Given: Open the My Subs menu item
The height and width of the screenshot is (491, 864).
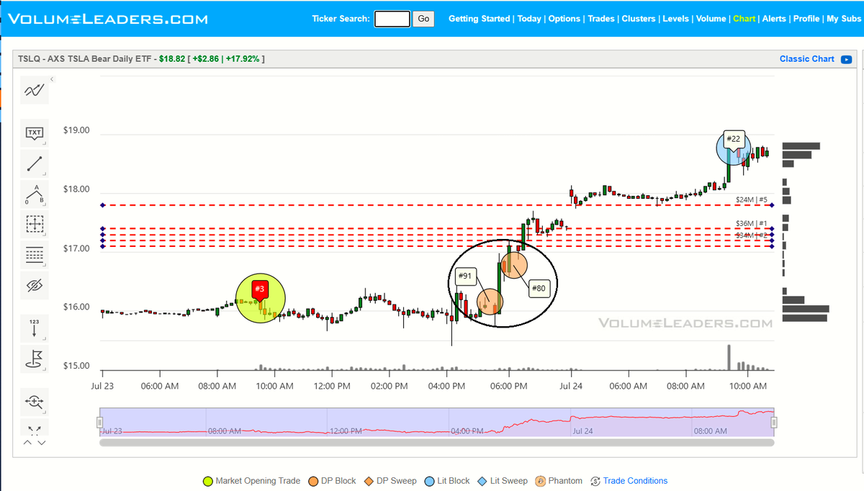Looking at the screenshot, I should (x=843, y=19).
